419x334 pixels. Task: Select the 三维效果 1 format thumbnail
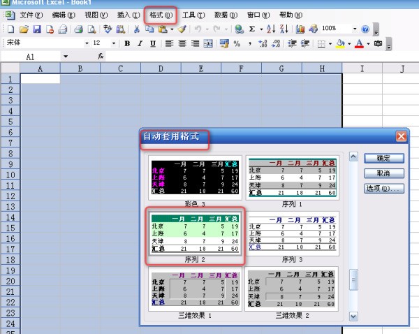(195, 289)
